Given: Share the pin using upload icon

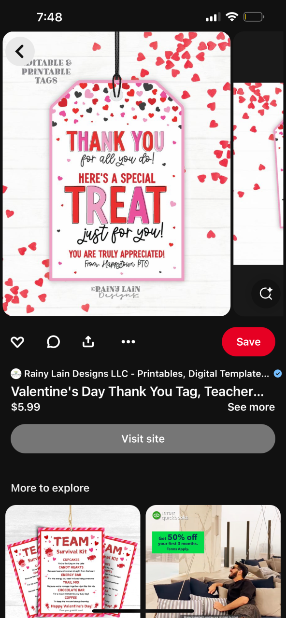Looking at the screenshot, I should [88, 342].
